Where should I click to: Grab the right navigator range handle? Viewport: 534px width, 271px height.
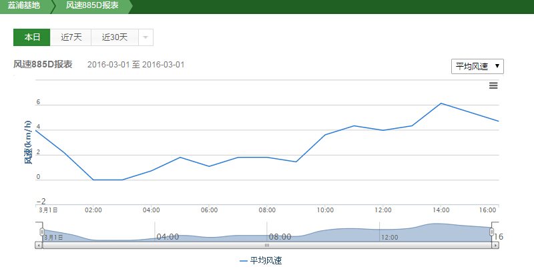[492, 232]
